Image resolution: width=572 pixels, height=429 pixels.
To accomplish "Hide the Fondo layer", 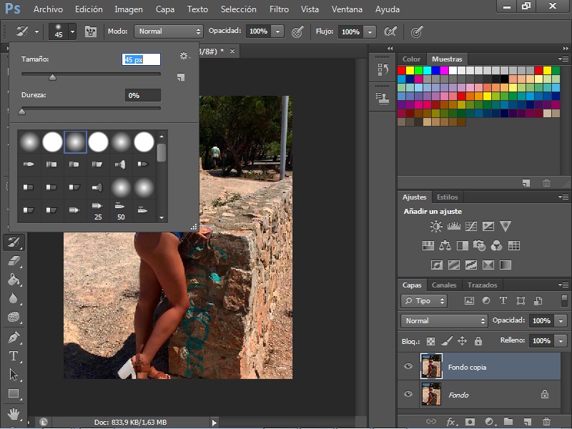I will pos(408,394).
